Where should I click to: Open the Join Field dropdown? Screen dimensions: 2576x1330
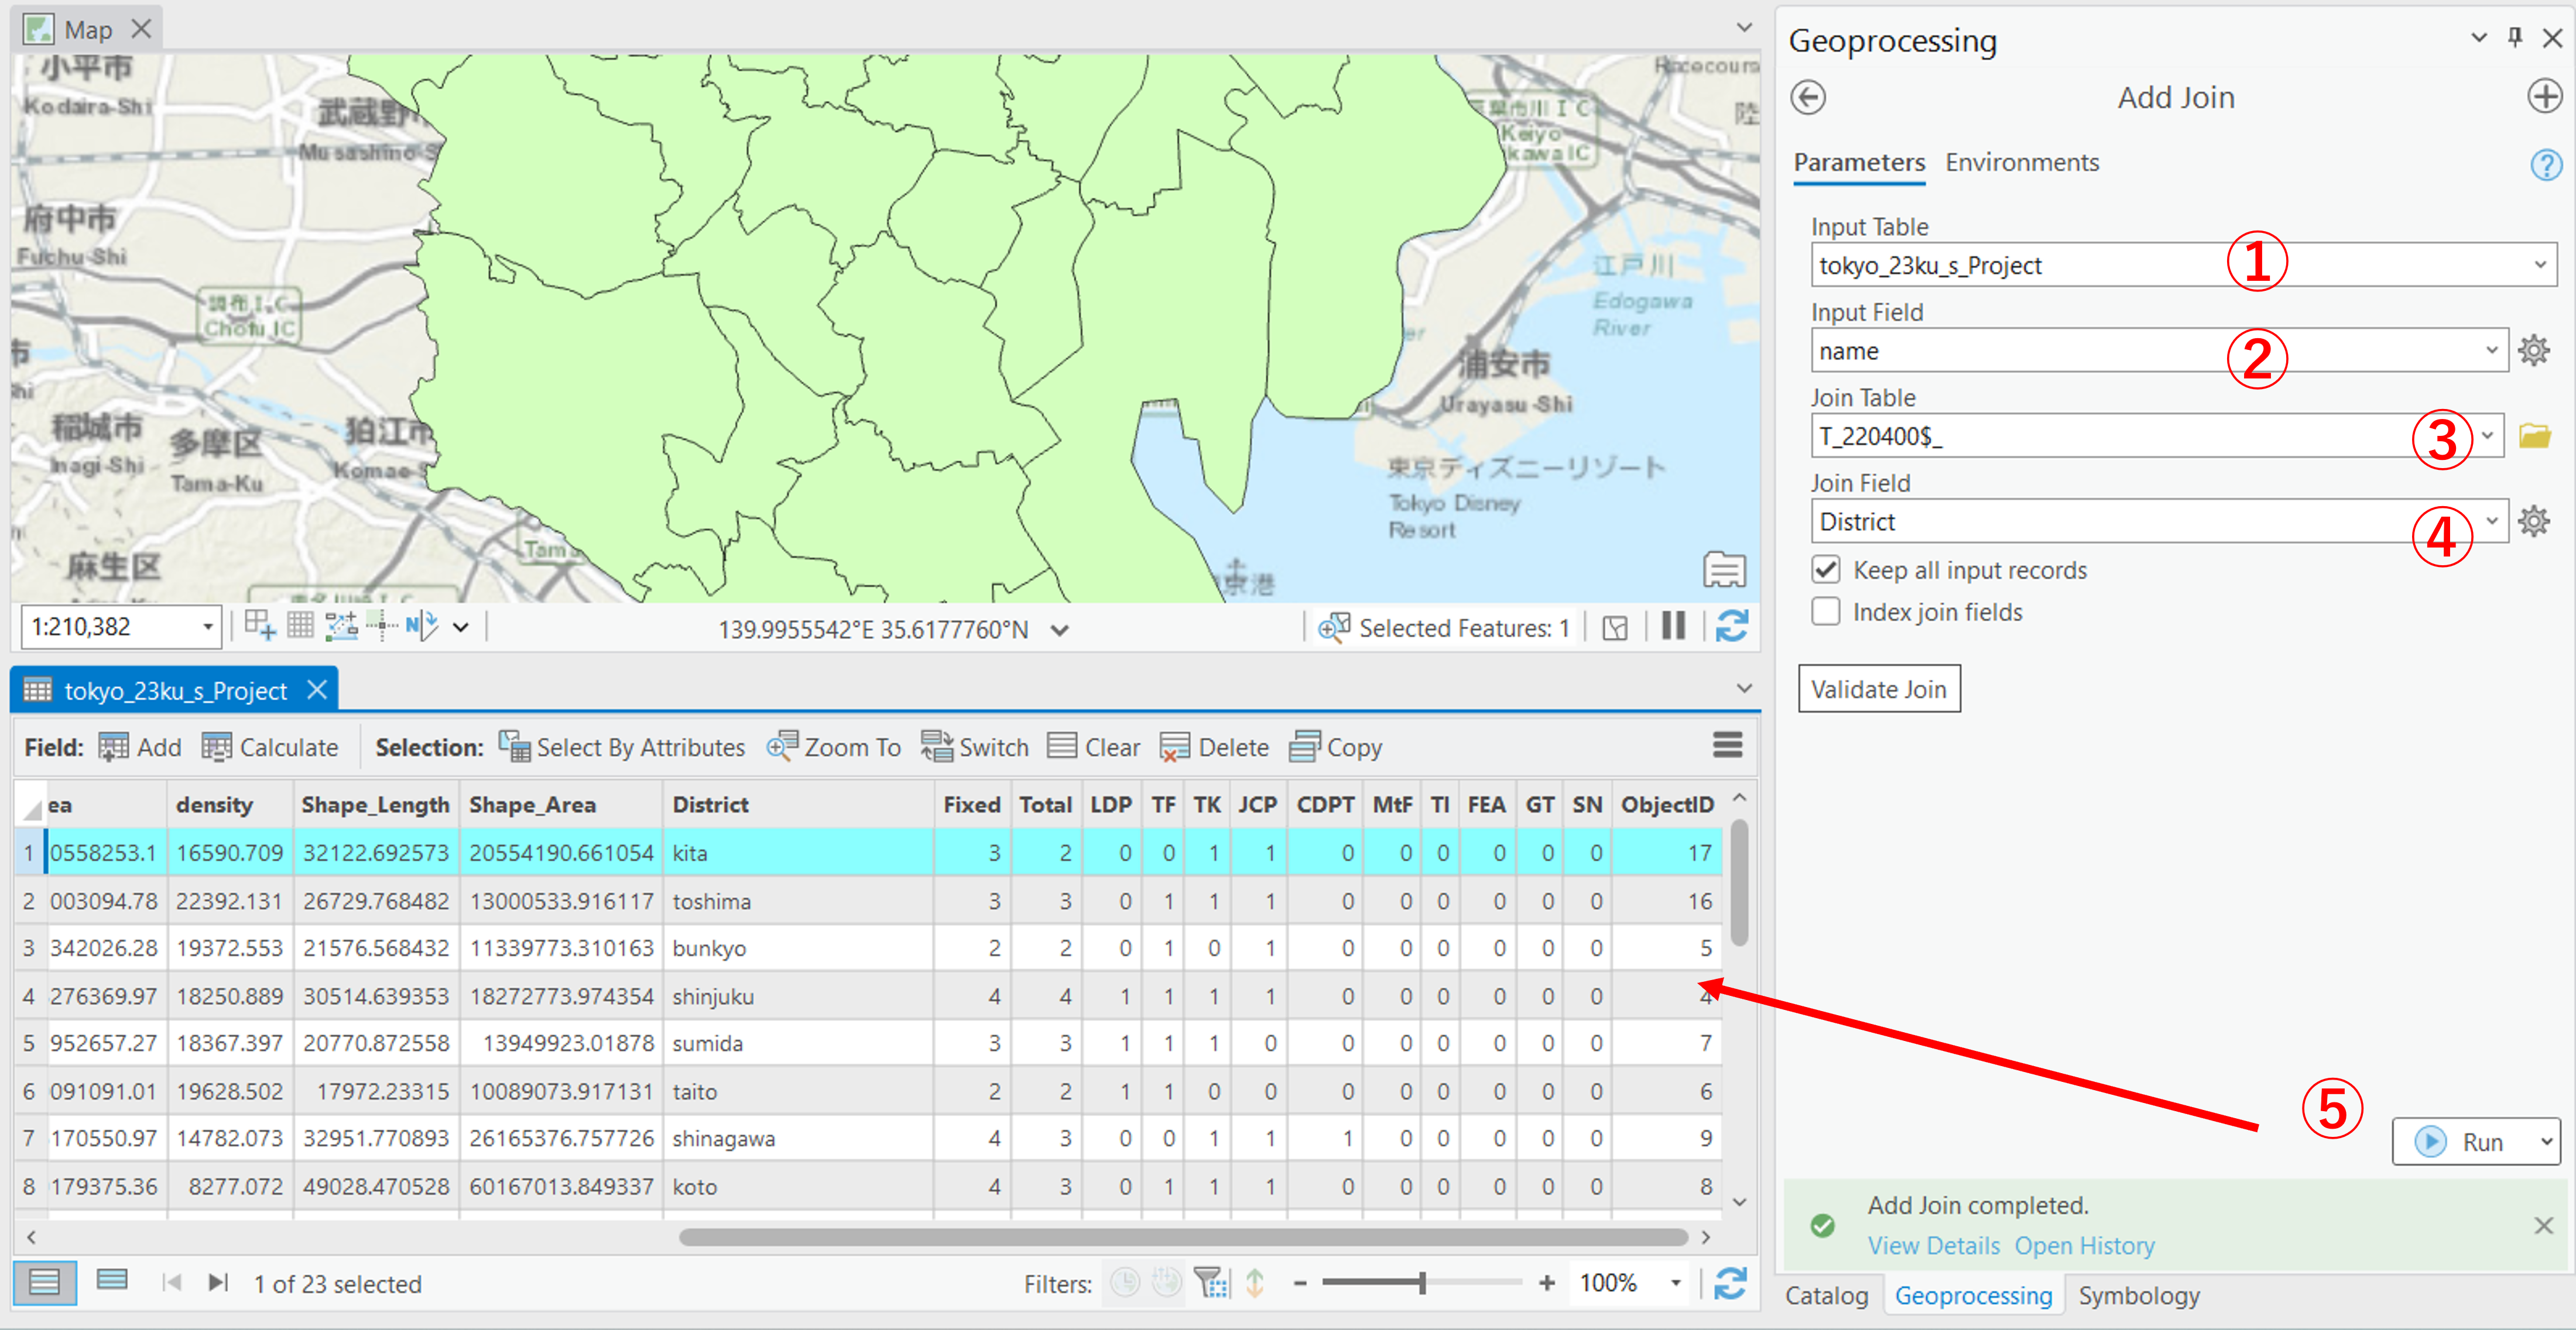(x=2492, y=521)
